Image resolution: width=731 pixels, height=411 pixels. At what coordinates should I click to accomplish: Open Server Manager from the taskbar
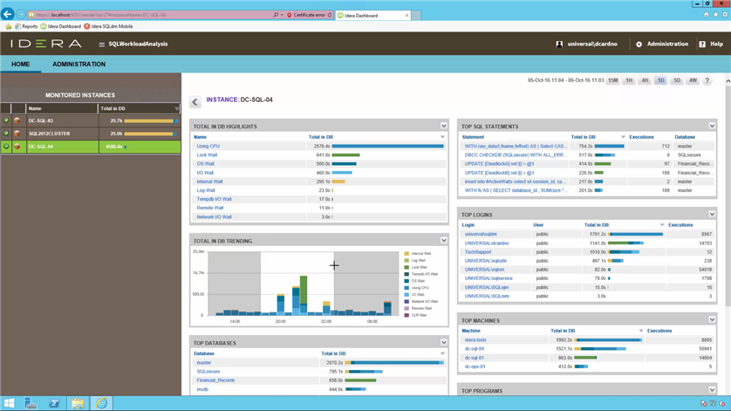pyautogui.click(x=31, y=403)
